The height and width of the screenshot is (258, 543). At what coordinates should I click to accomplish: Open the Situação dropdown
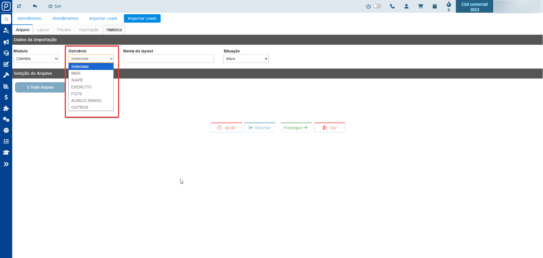[x=246, y=58]
